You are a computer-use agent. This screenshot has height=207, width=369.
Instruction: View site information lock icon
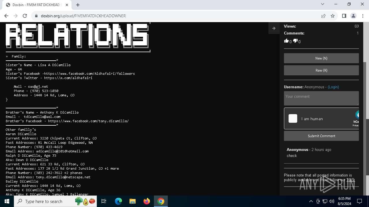(x=36, y=16)
